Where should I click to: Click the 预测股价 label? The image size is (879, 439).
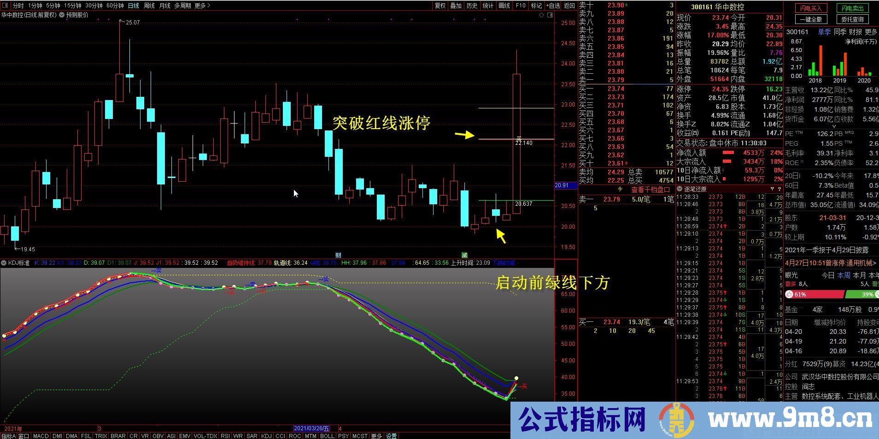[x=77, y=15]
